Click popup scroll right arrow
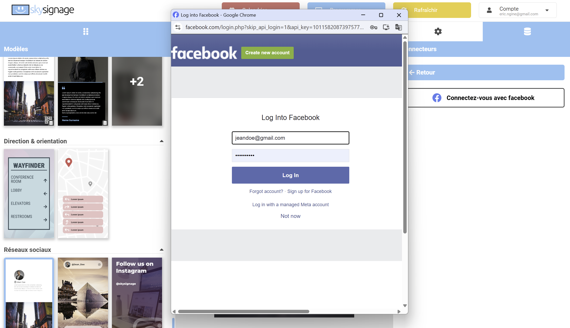This screenshot has width=570, height=328. tap(399, 311)
